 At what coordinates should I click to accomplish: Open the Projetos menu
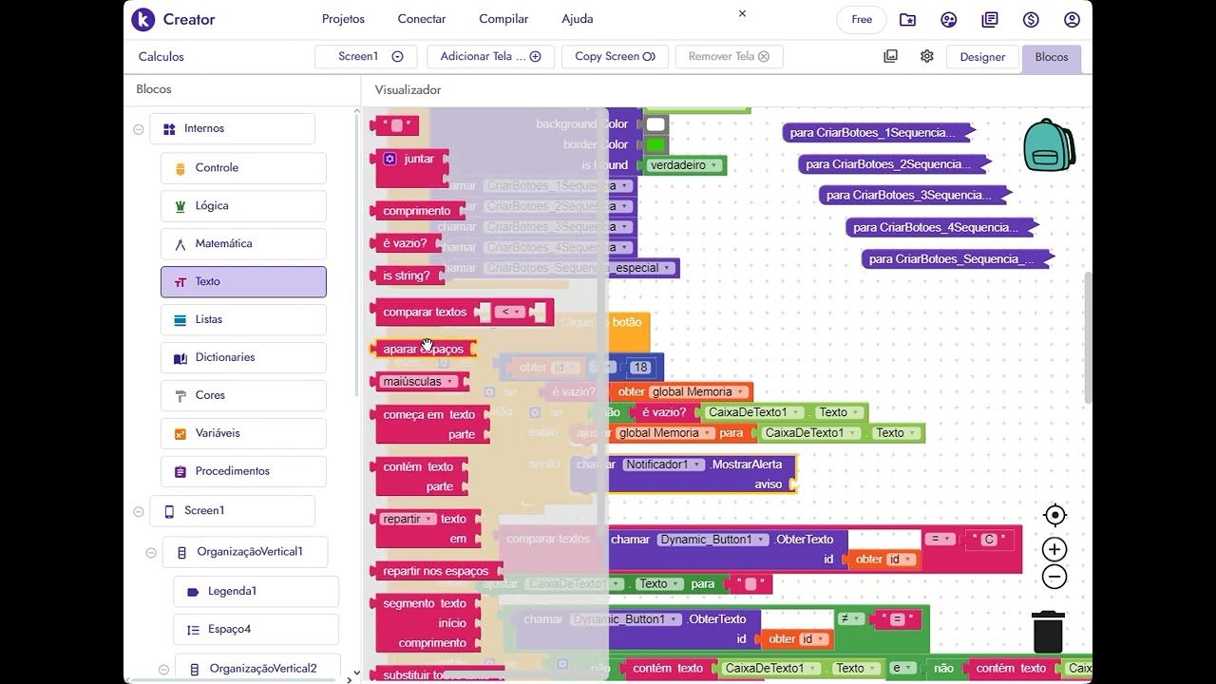343,19
